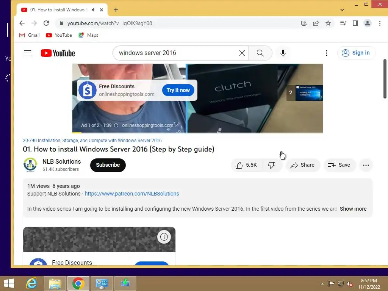Open media controls icon in Chrome toolbar
The width and height of the screenshot is (388, 291).
click(343, 23)
